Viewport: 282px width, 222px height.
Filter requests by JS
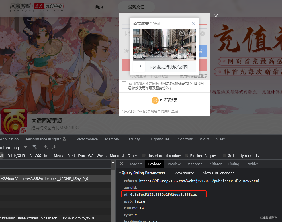(x=30, y=156)
